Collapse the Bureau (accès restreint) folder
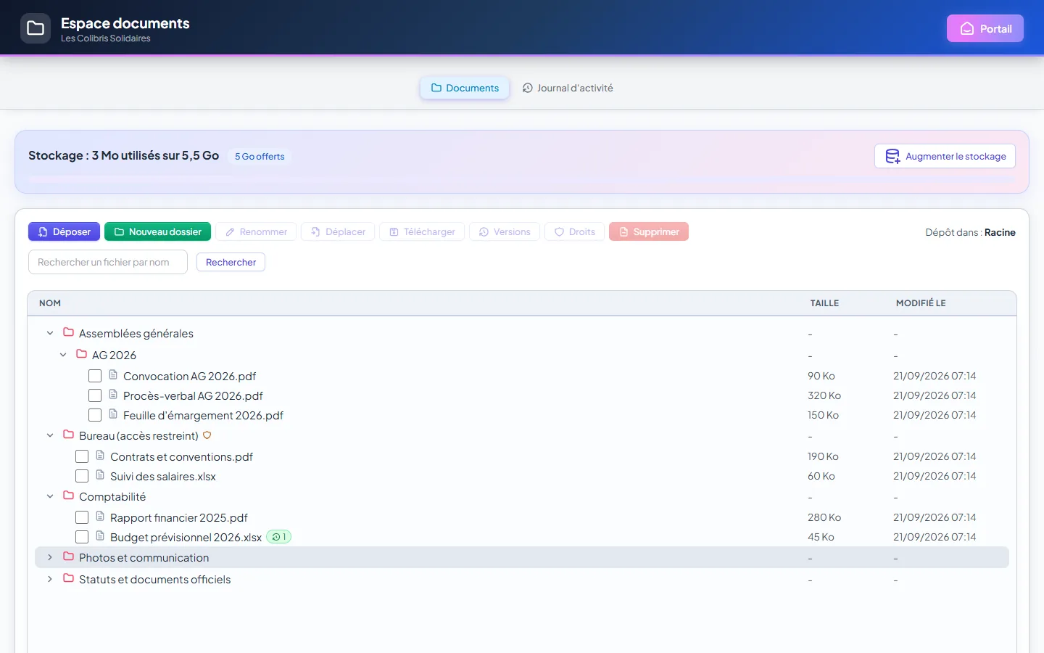The image size is (1044, 653). (50, 435)
